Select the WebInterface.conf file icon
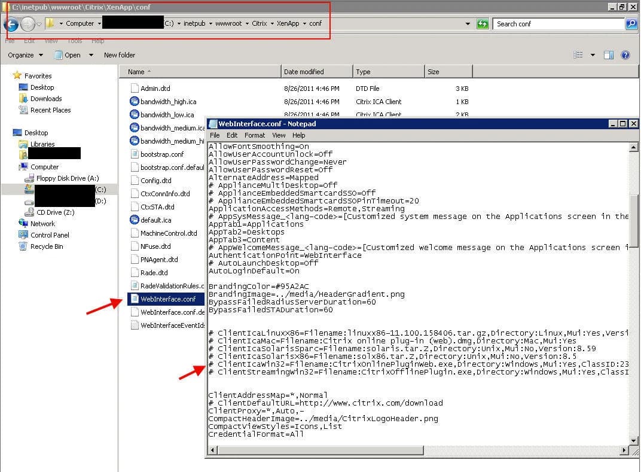641x472 pixels. pyautogui.click(x=134, y=299)
